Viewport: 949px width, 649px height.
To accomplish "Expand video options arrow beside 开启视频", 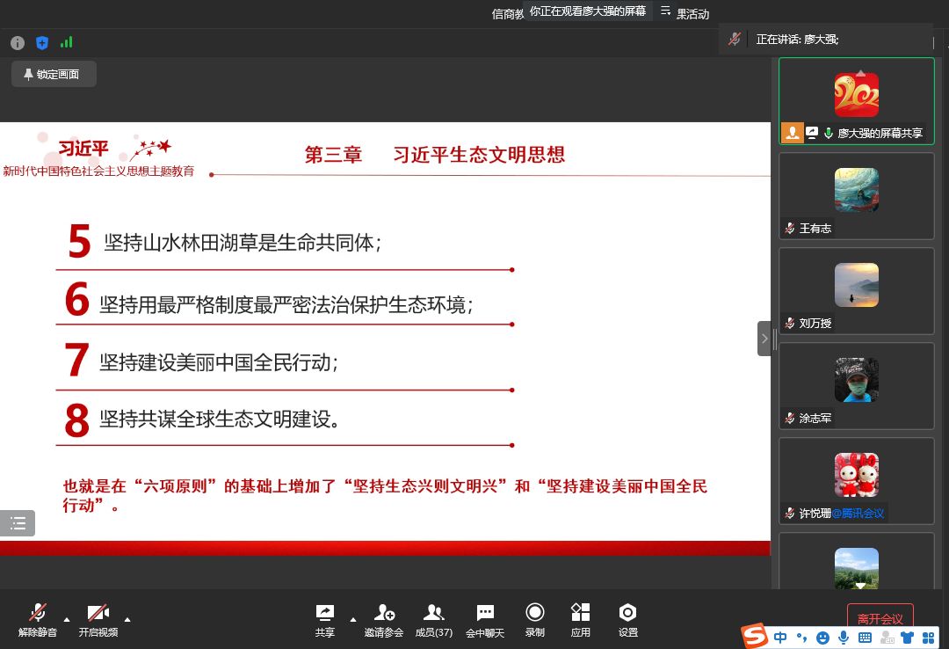I will tap(127, 616).
